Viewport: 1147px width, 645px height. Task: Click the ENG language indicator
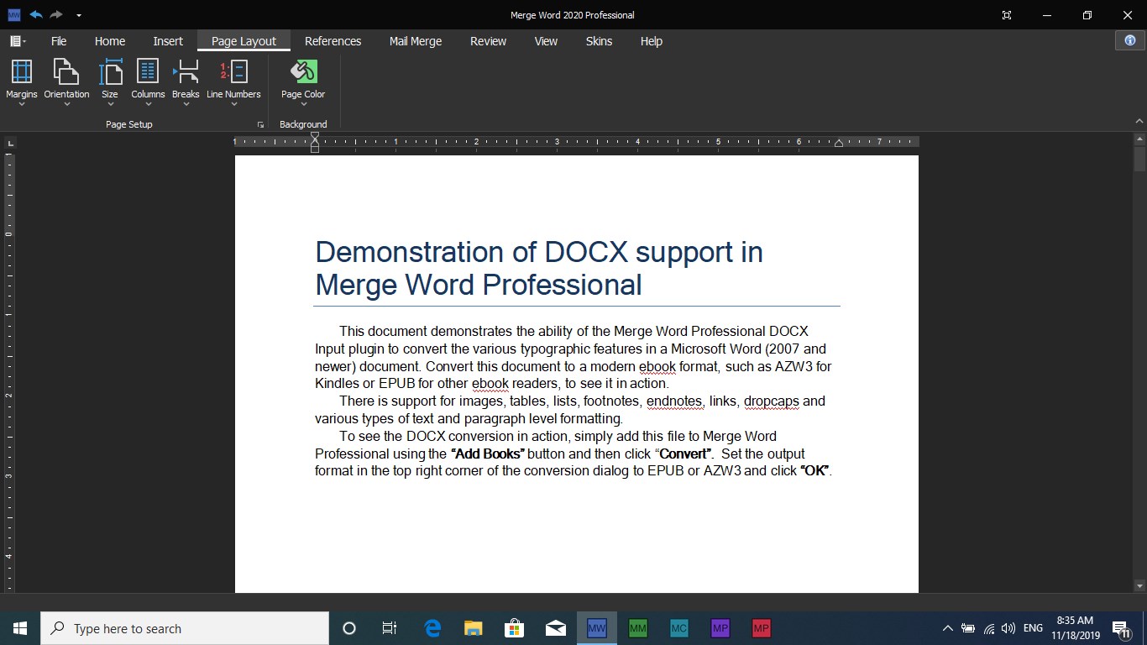[x=1033, y=628]
